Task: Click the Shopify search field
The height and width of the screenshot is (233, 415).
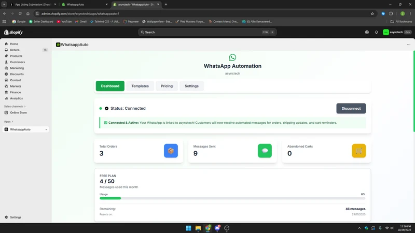Action: (x=207, y=32)
